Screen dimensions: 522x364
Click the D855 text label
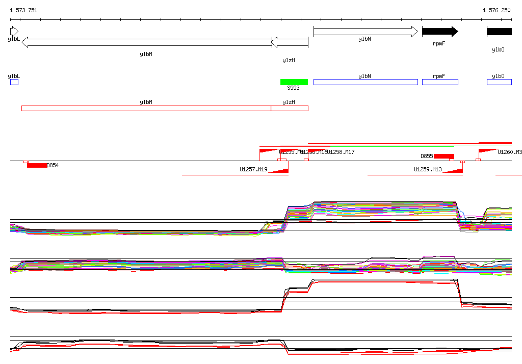(427, 156)
